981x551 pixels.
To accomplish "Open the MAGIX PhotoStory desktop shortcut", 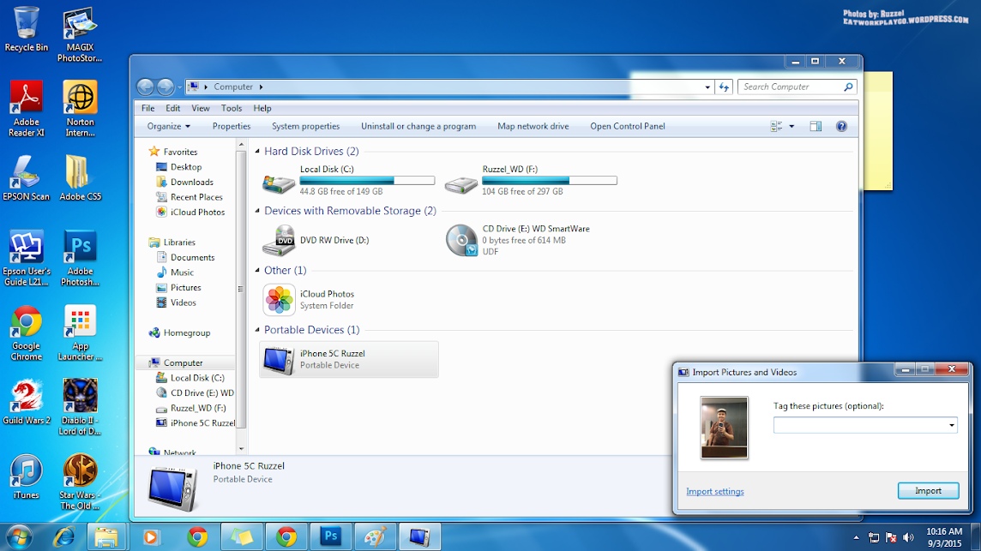I will pyautogui.click(x=80, y=34).
